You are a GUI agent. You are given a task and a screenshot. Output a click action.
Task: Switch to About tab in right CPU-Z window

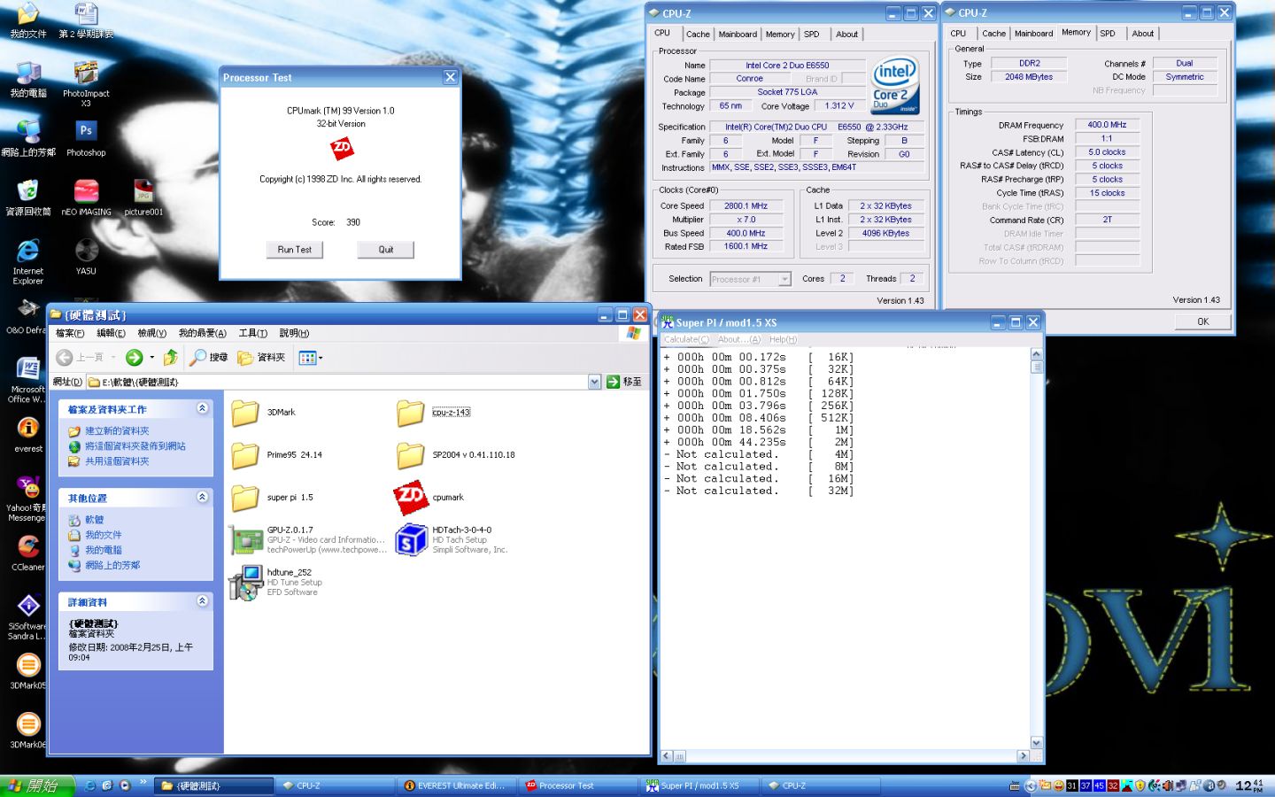[1142, 34]
